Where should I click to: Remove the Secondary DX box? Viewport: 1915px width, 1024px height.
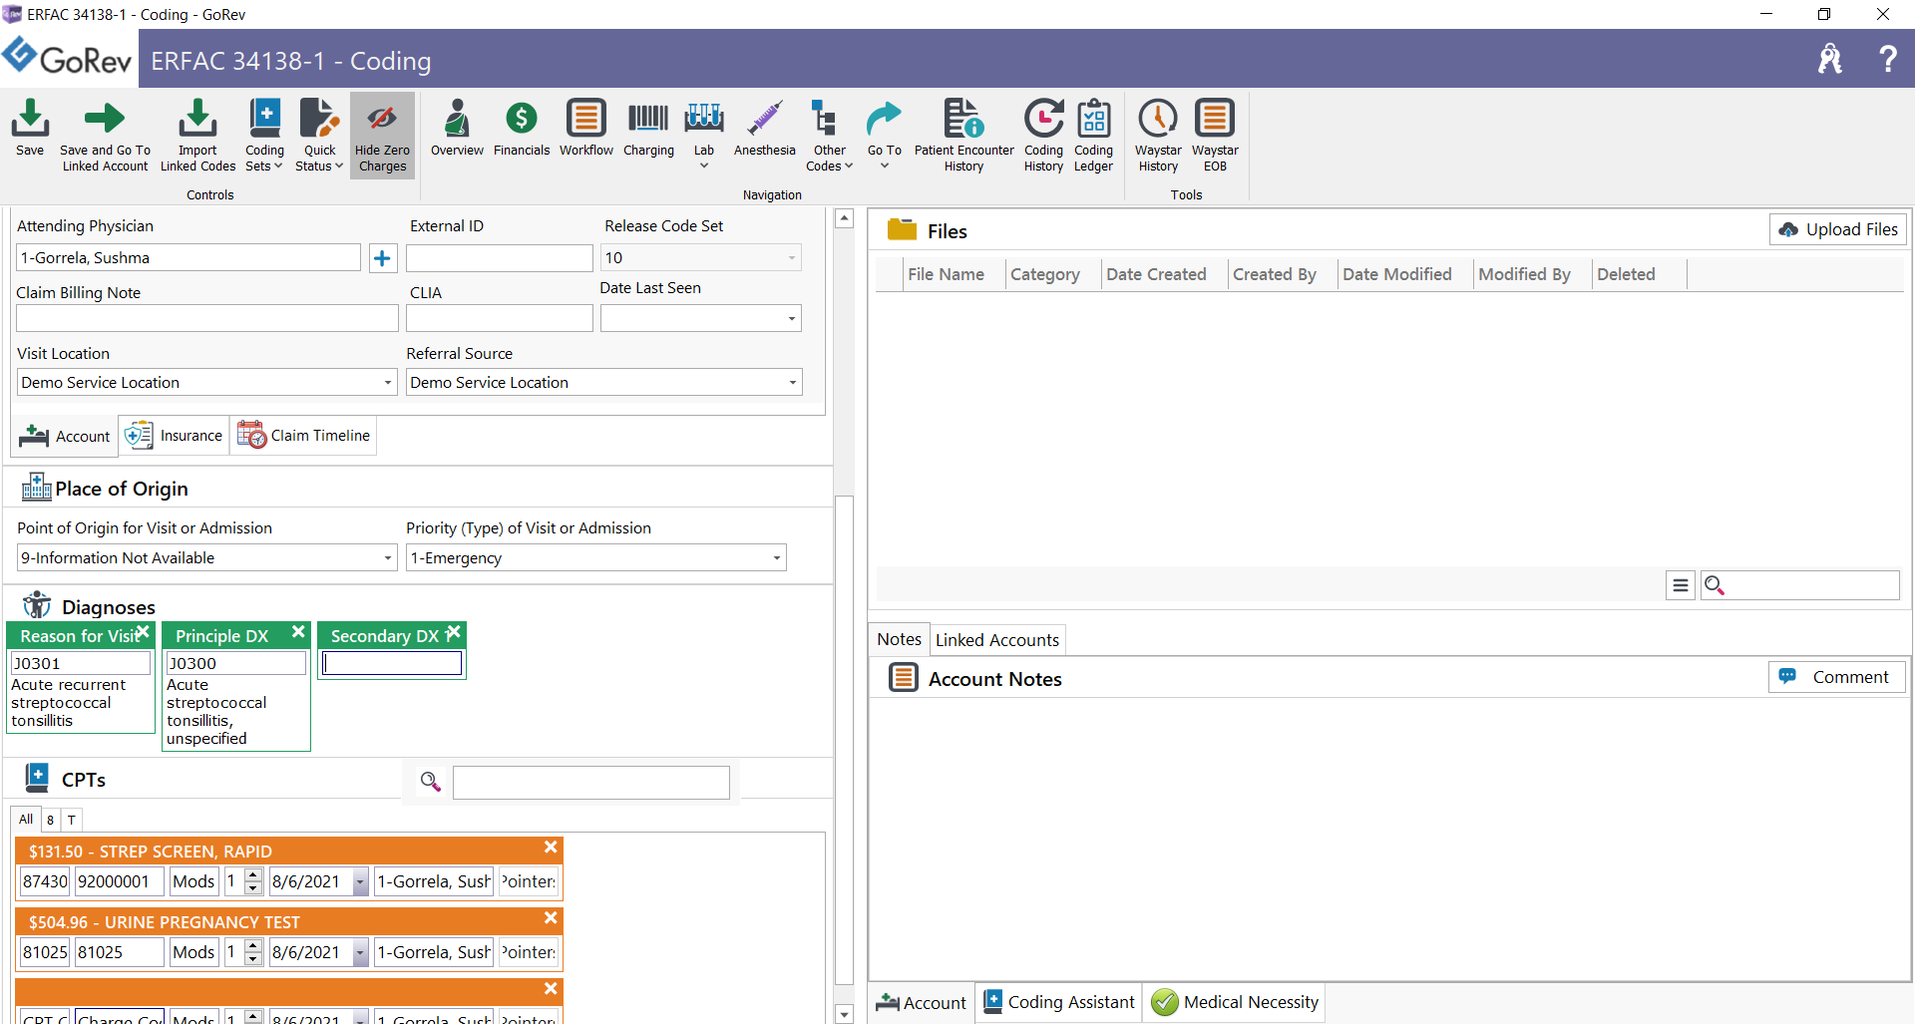click(454, 632)
